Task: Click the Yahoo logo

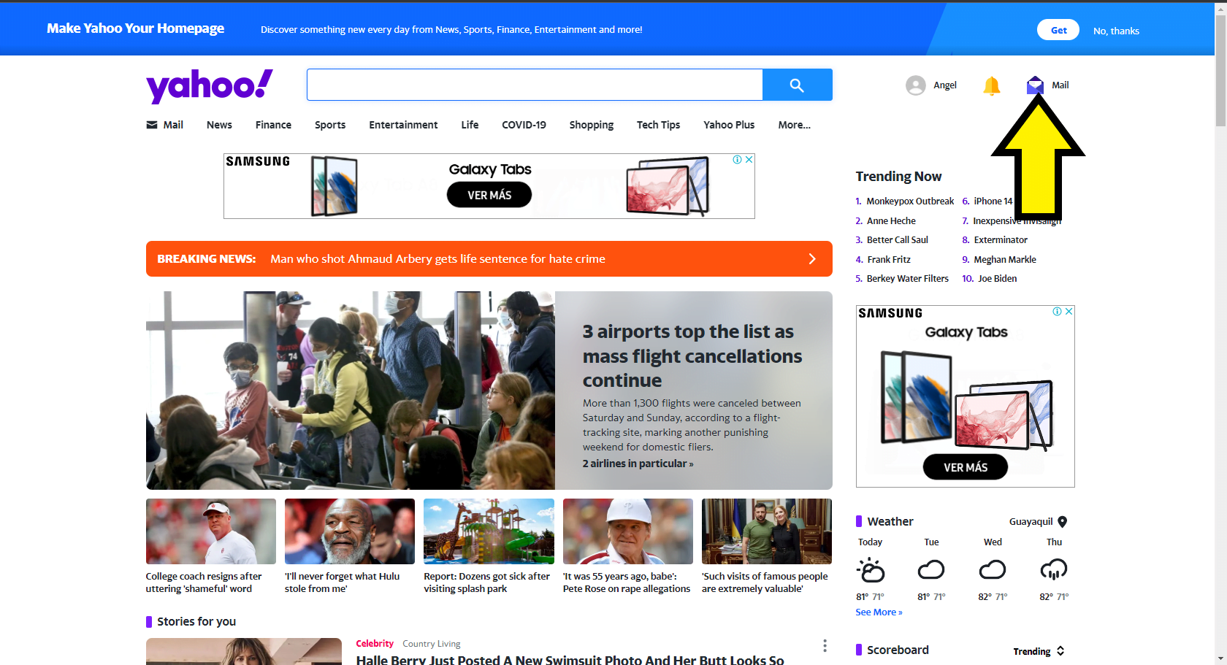Action: pos(210,85)
